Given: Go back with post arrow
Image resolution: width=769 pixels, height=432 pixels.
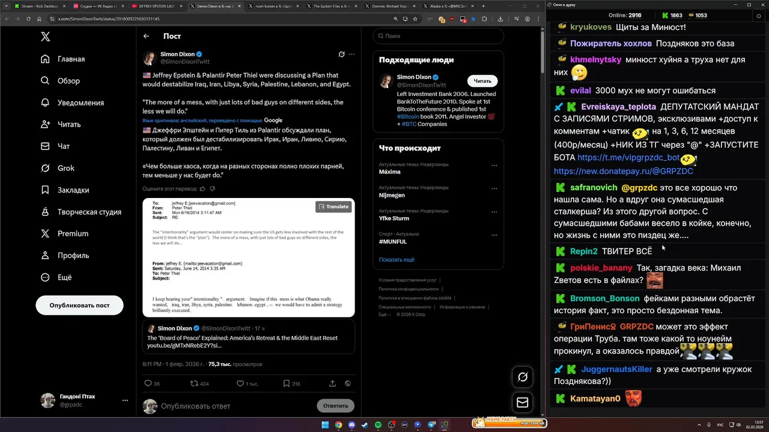Looking at the screenshot, I should click(146, 36).
